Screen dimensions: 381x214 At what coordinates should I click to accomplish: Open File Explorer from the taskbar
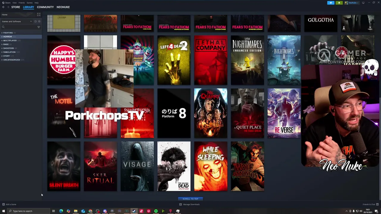76,211
